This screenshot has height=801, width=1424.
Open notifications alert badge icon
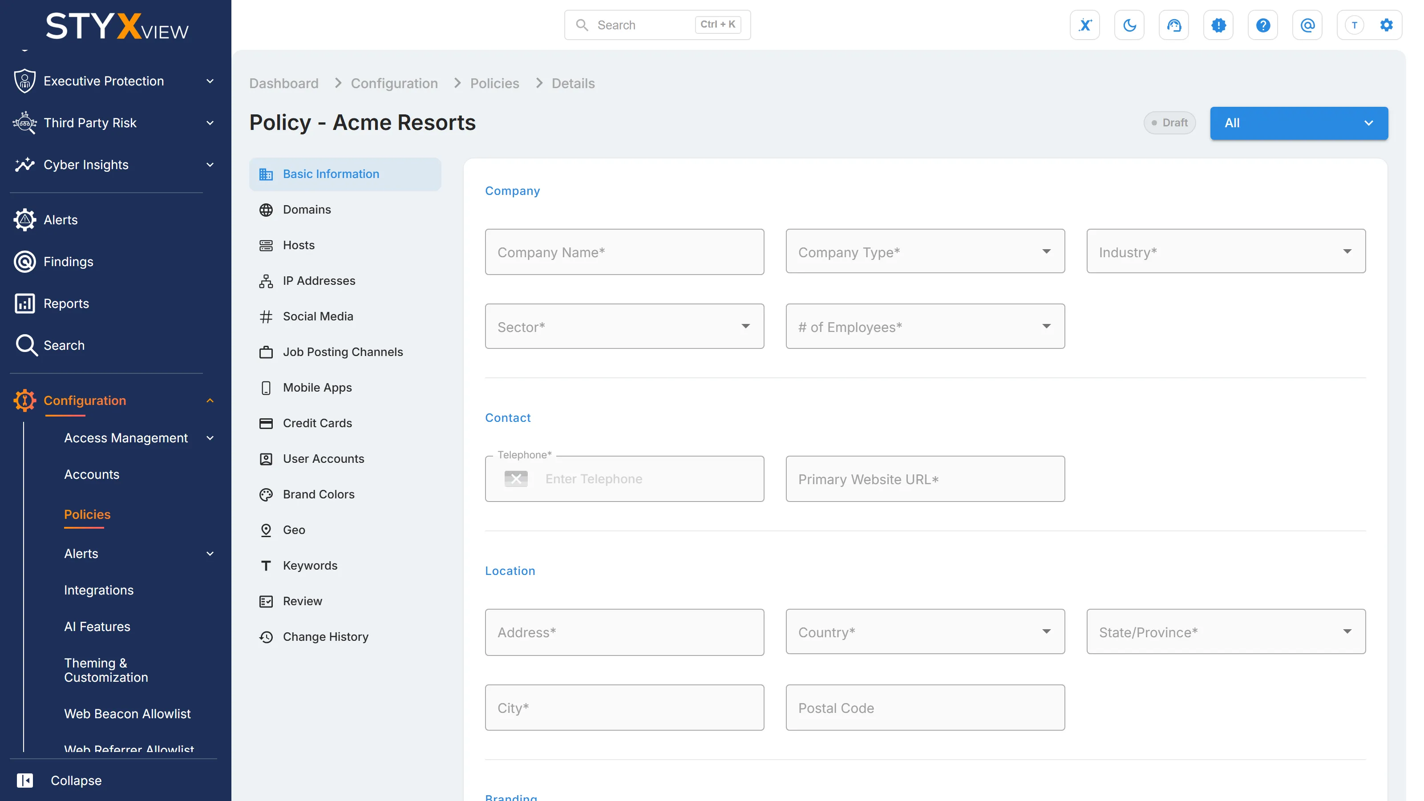[1218, 25]
